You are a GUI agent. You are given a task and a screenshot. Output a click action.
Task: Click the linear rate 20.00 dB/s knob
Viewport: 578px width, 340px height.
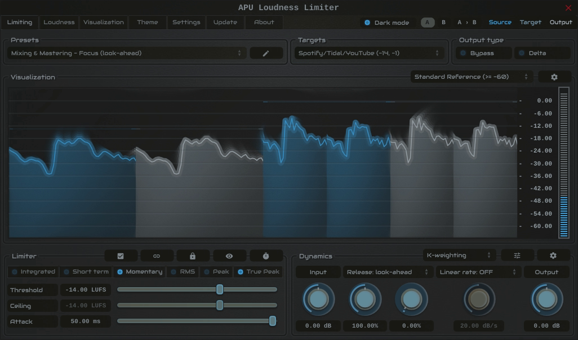(479, 299)
